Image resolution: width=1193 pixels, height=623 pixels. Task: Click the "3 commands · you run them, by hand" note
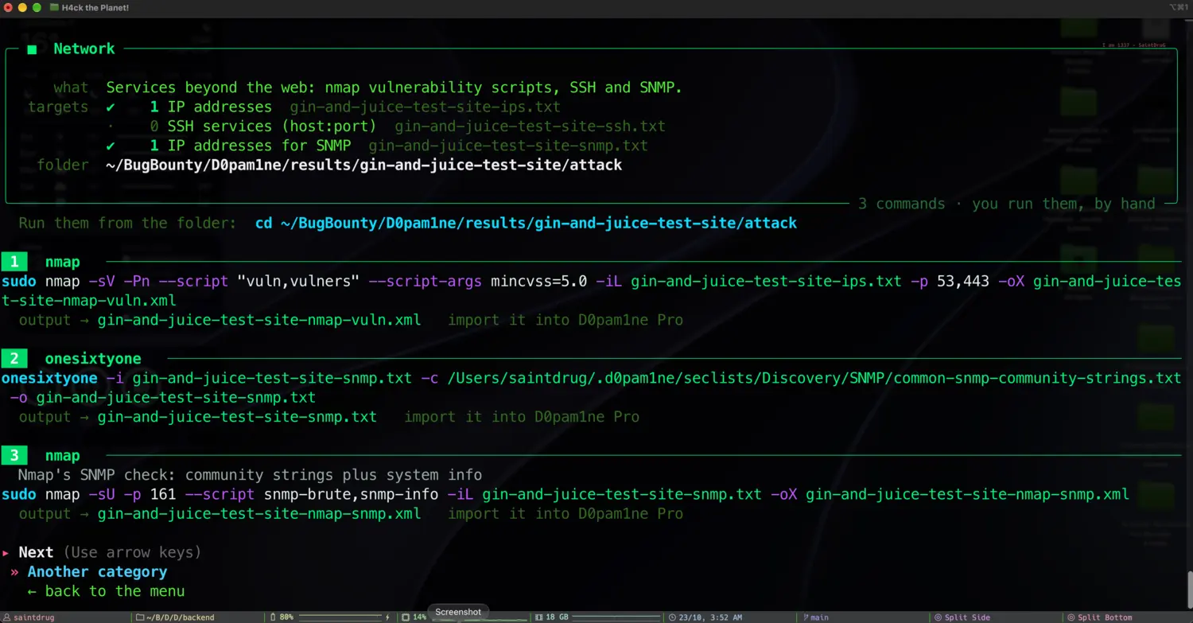pos(1006,204)
